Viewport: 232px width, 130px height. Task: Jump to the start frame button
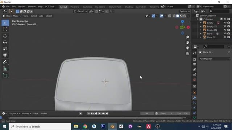(x=88, y=113)
